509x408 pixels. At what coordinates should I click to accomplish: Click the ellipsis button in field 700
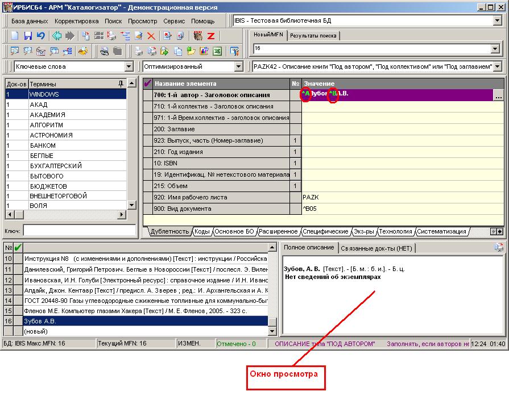(x=499, y=95)
